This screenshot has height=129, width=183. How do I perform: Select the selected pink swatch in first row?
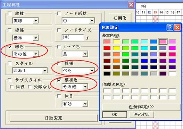(163, 42)
